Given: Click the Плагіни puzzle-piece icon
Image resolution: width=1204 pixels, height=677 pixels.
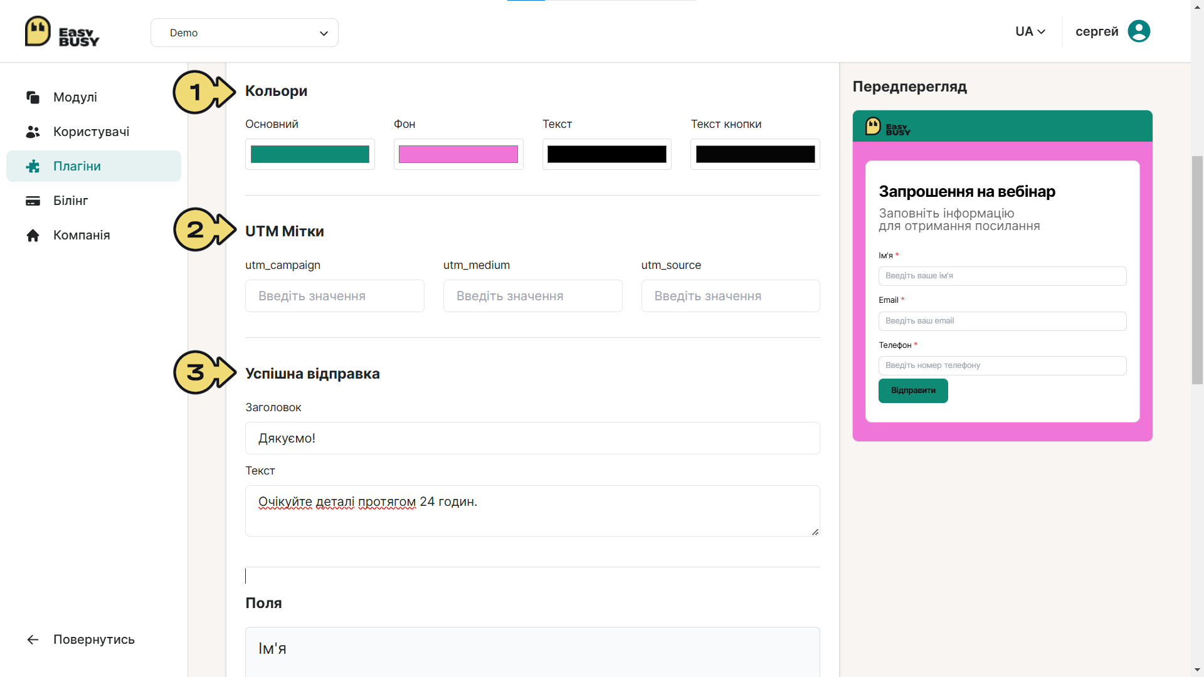Looking at the screenshot, I should [33, 166].
